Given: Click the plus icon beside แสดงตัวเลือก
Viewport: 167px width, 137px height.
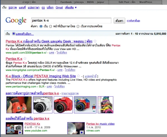Looking at the screenshot, I should pos(14,34).
